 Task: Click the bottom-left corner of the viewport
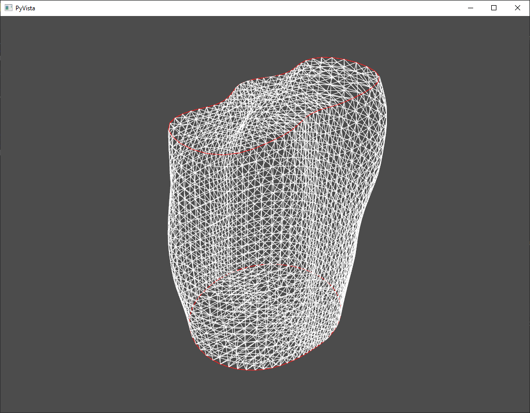pyautogui.click(x=3, y=409)
